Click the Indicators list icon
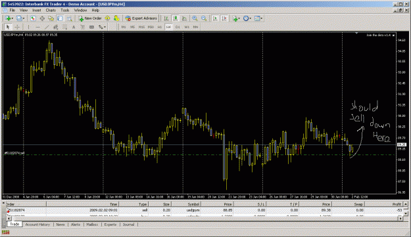 (235, 18)
